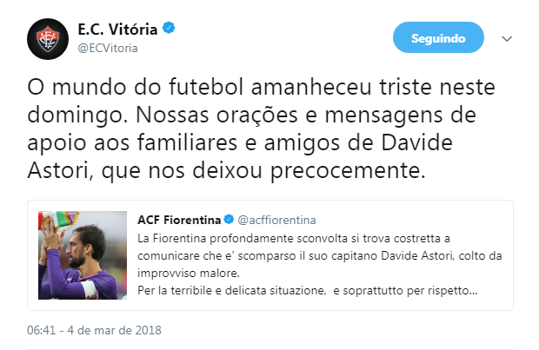The image size is (539, 350).
Task: Open the @ECVitoria handle link
Action: [x=109, y=48]
